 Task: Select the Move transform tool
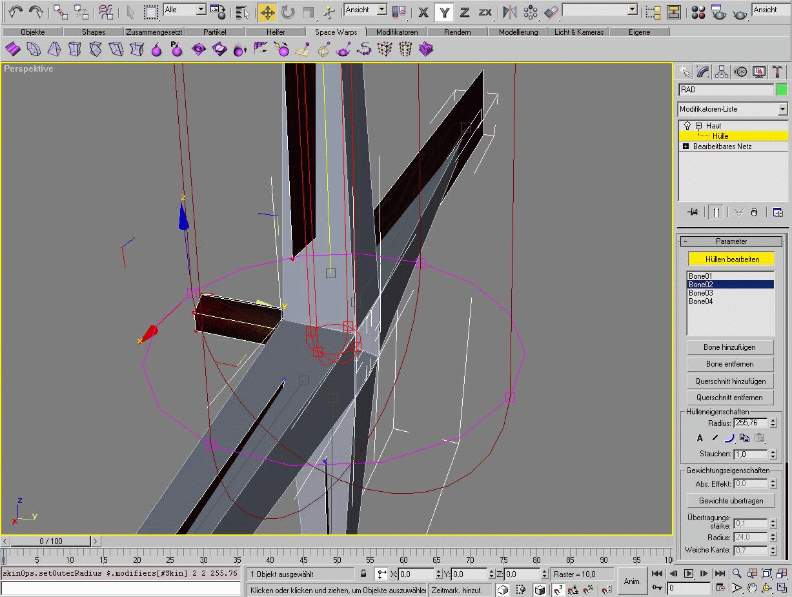267,12
